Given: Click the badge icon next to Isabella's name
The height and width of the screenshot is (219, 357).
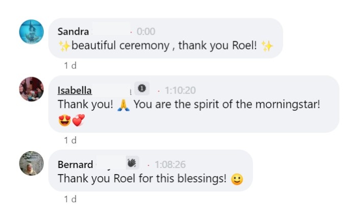Looking at the screenshot, I should pos(142,89).
